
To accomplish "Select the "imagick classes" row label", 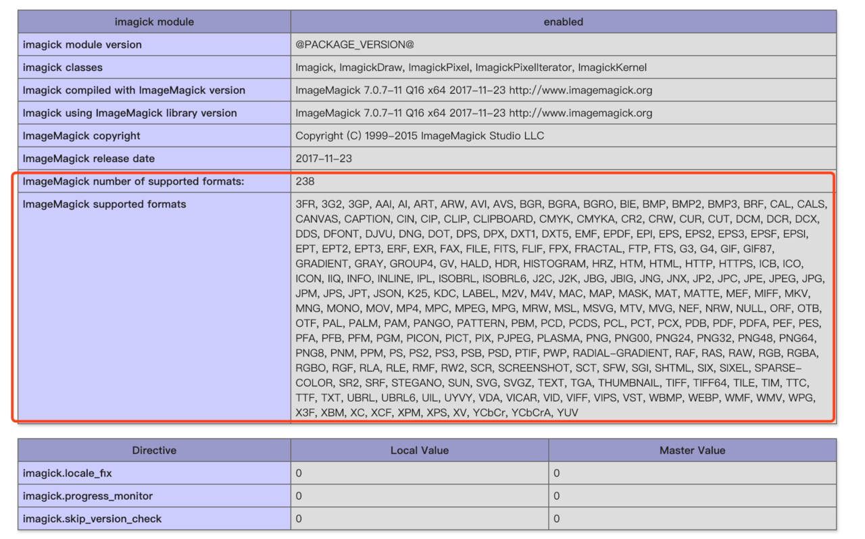I will pyautogui.click(x=63, y=68).
